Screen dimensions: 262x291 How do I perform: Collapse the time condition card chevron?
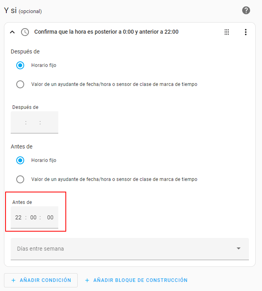12,32
